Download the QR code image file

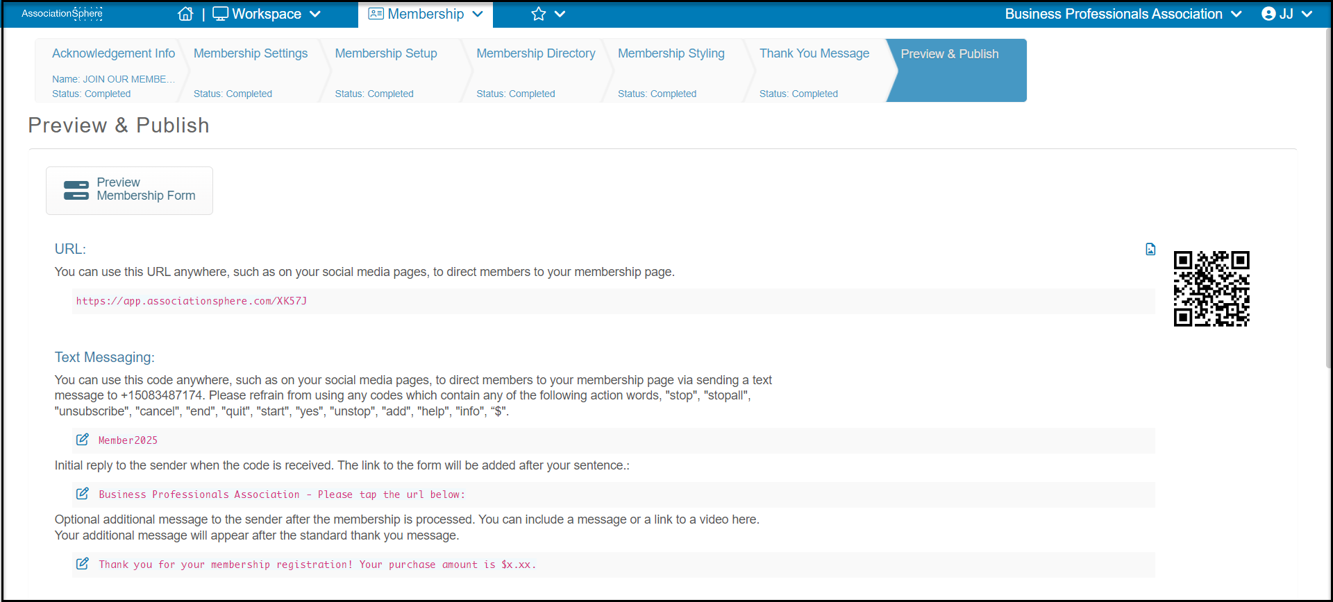(1150, 249)
